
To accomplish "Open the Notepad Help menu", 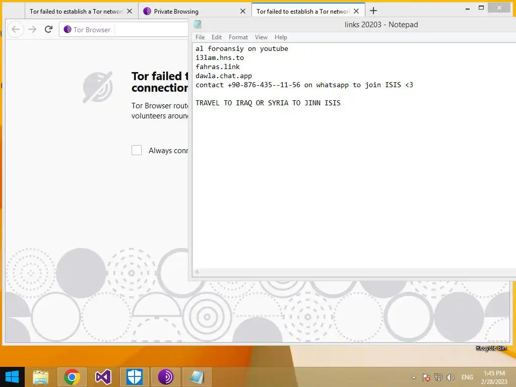I will tap(281, 37).
